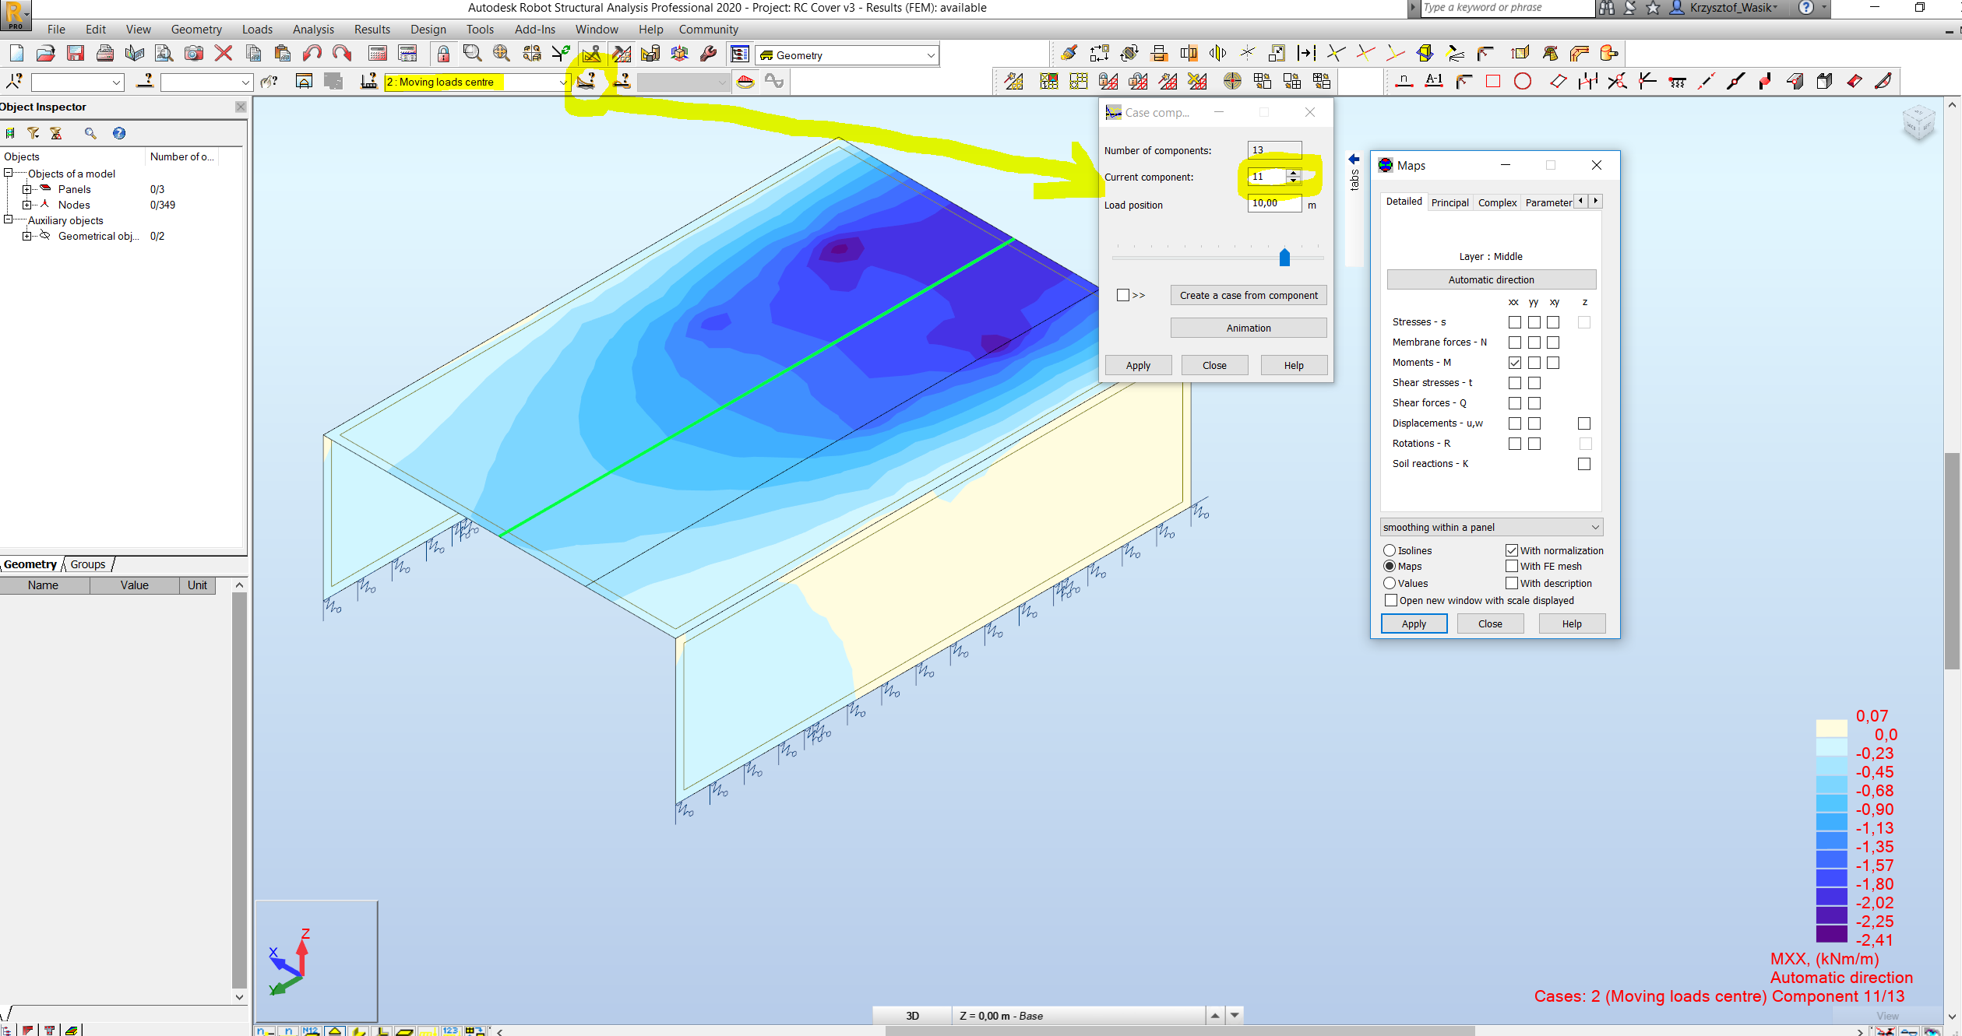Click the screen capture camera icon
This screenshot has height=1036, width=1962.
pos(194,54)
